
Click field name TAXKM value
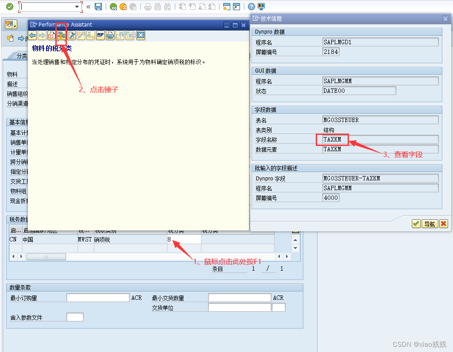(380, 140)
